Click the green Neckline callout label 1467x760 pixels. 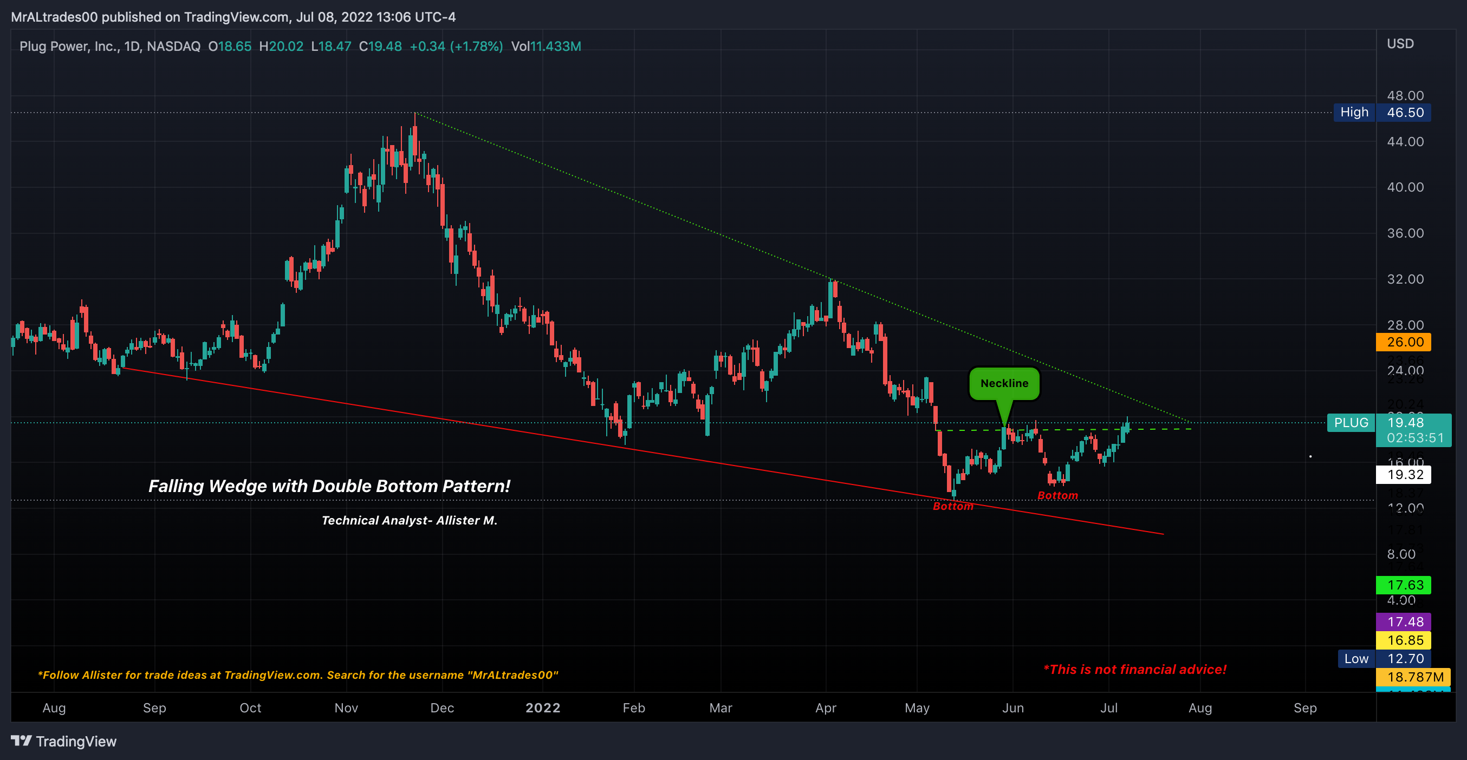pos(1004,383)
